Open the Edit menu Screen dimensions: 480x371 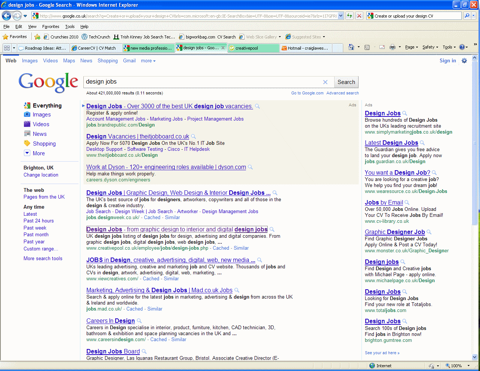[19, 26]
